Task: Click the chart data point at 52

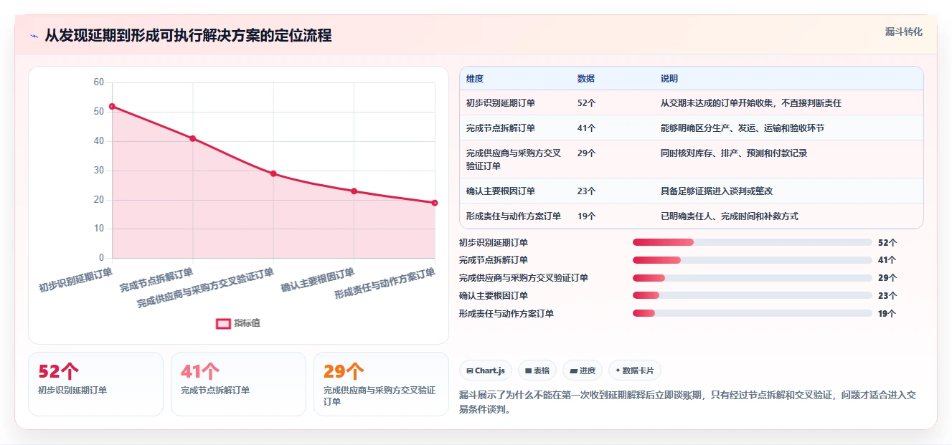Action: coord(112,106)
